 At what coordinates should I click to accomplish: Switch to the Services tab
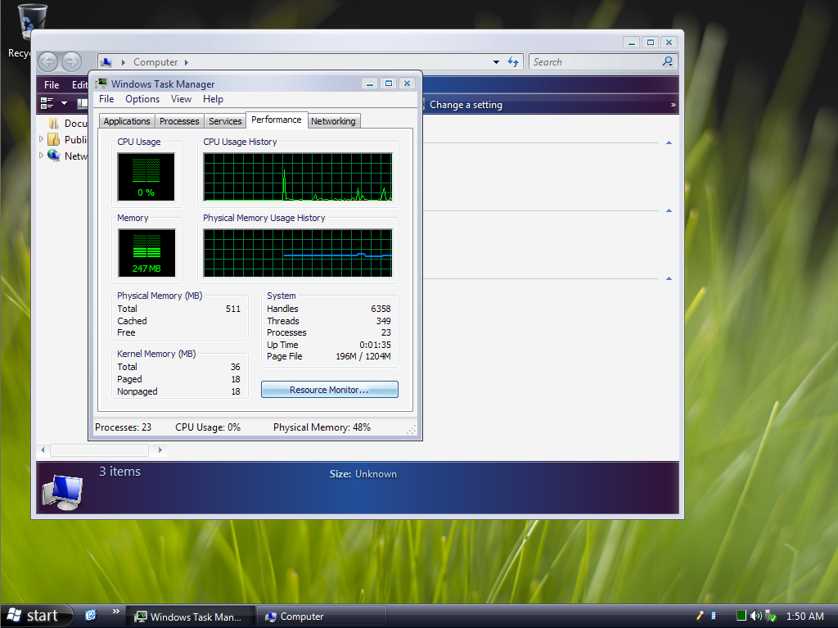pyautogui.click(x=225, y=121)
